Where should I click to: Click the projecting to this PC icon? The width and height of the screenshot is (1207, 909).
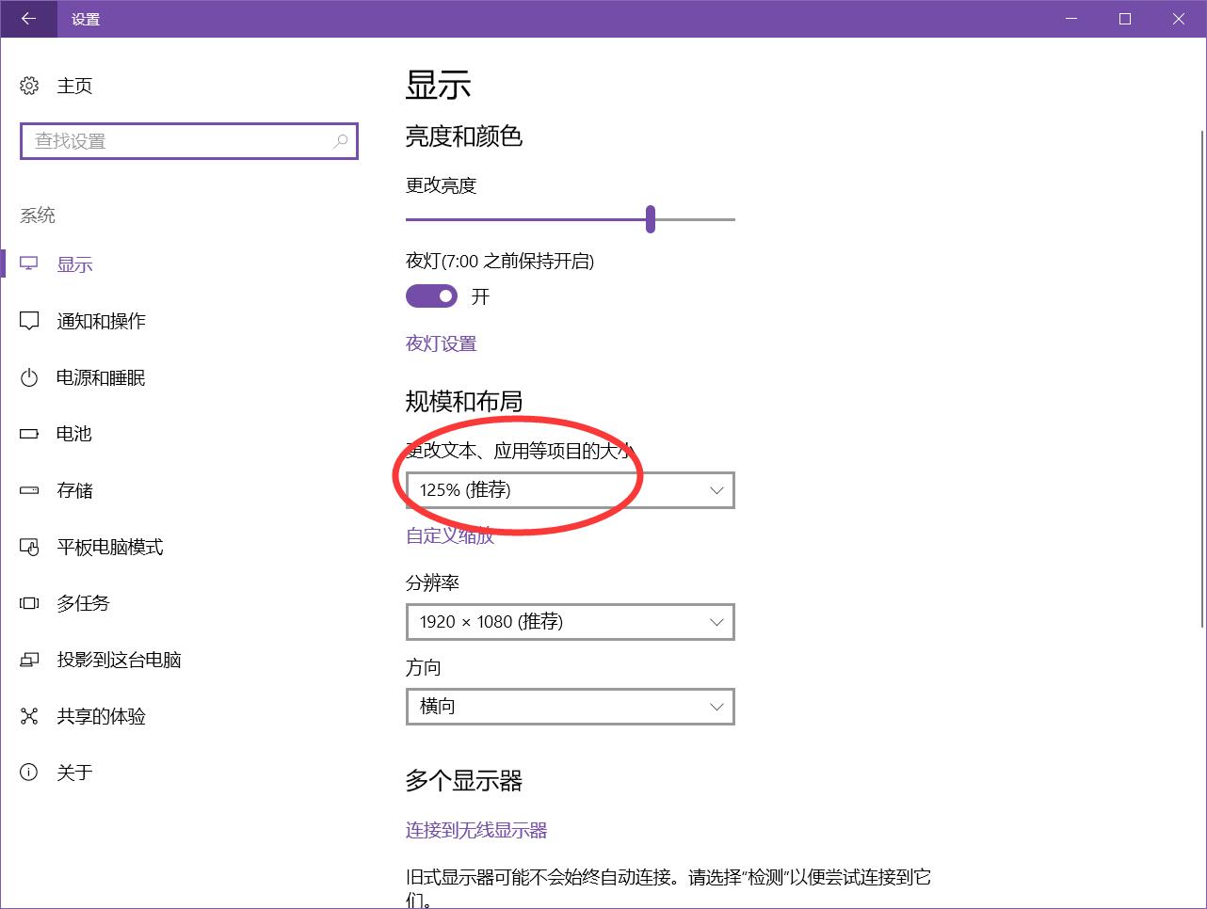point(29,660)
